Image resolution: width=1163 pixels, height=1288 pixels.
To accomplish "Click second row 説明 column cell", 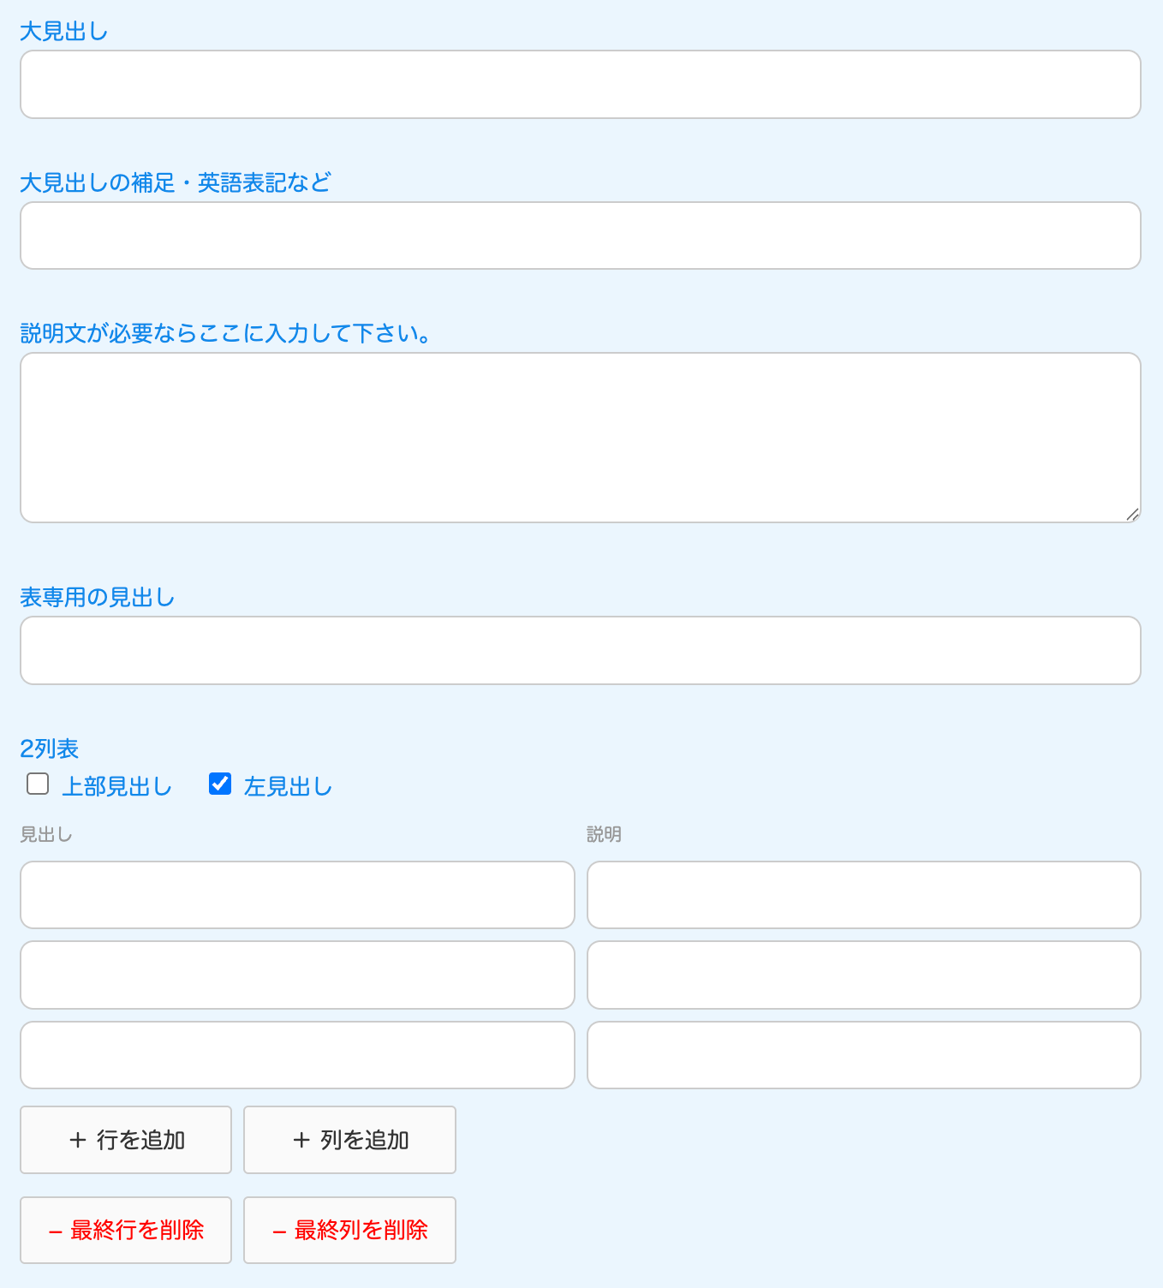I will pyautogui.click(x=863, y=975).
